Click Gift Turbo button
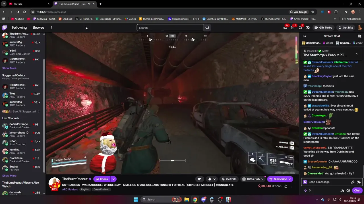Viewport: 364px width, 204px height. pos(323,27)
